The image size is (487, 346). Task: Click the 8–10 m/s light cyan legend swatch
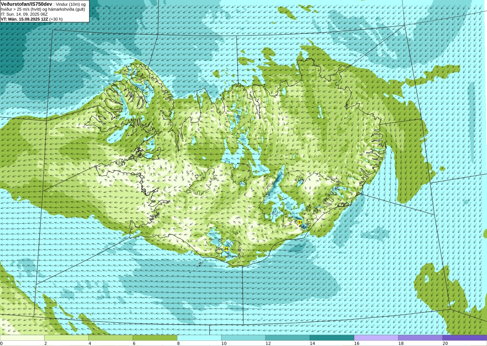click(x=199, y=338)
